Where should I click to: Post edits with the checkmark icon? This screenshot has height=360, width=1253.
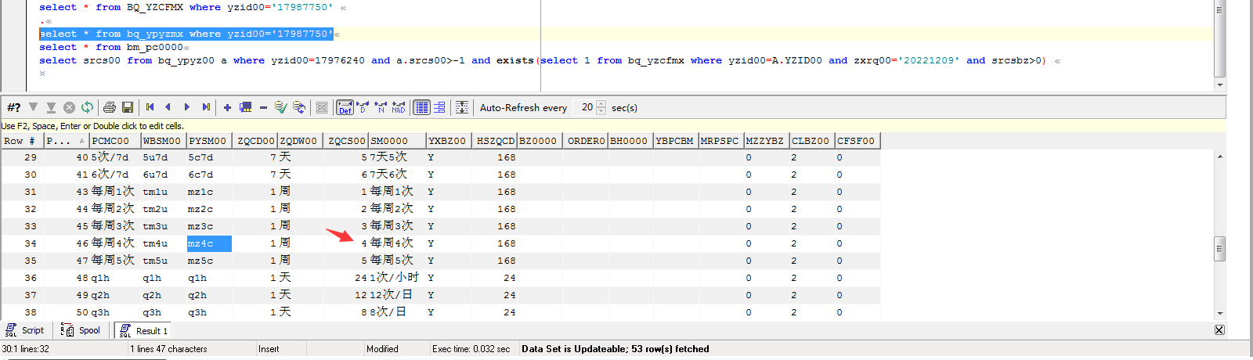(x=280, y=107)
